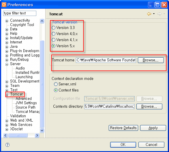Click the tree scrollbar down arrow

tap(42, 130)
